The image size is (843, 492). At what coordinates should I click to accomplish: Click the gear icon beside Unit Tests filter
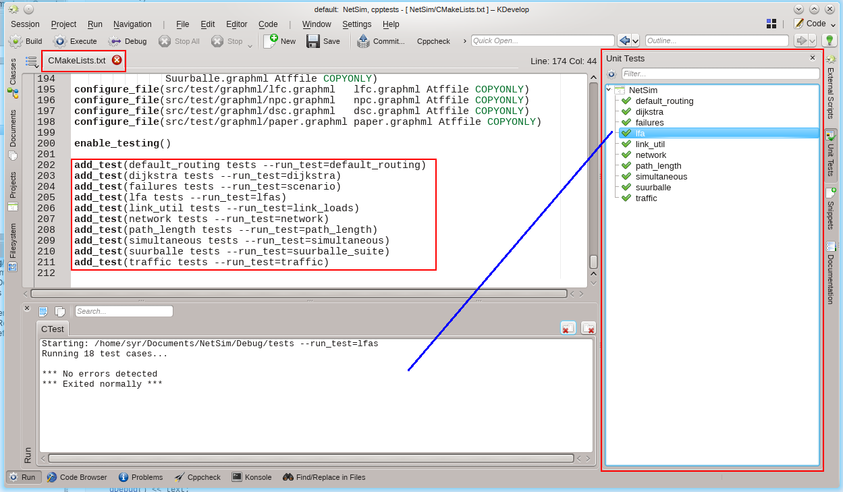point(611,74)
